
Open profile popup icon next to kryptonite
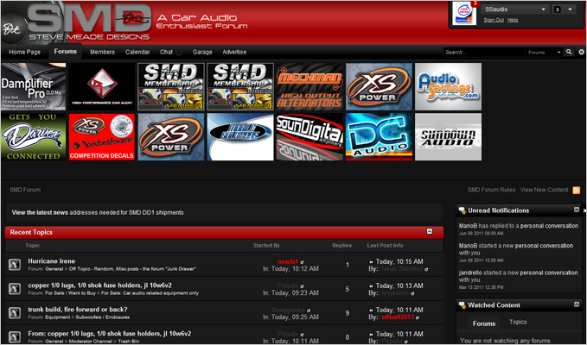412,293
